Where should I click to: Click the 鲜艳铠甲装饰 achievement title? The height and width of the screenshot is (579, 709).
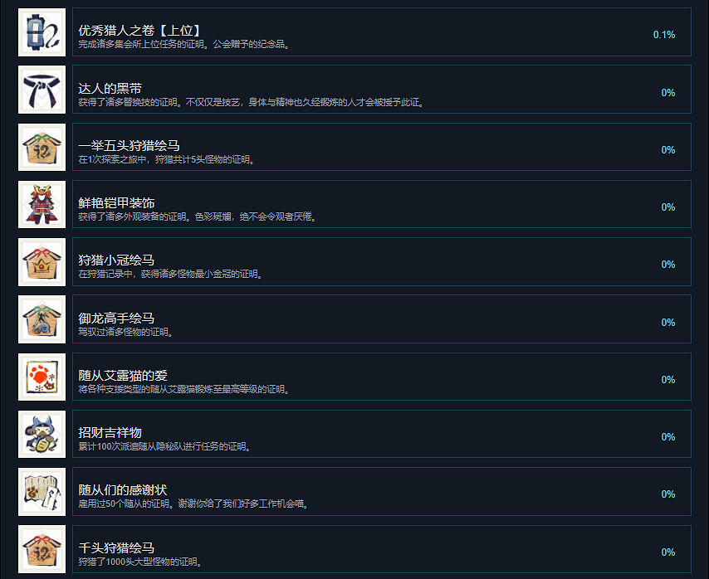116,202
